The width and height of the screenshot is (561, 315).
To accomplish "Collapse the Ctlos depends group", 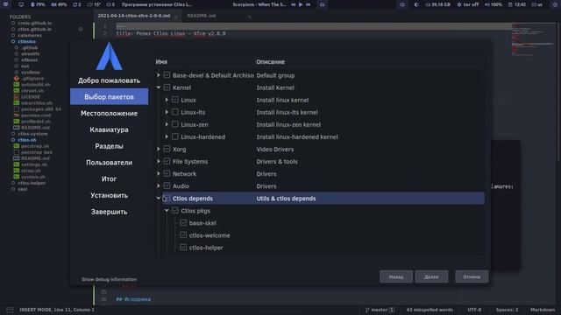I will [159, 198].
